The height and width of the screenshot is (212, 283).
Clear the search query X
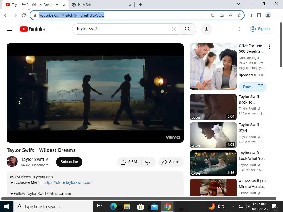pos(174,29)
